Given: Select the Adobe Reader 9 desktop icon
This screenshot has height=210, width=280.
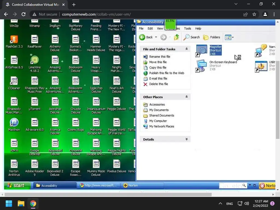Looking at the screenshot, I should (34, 168).
